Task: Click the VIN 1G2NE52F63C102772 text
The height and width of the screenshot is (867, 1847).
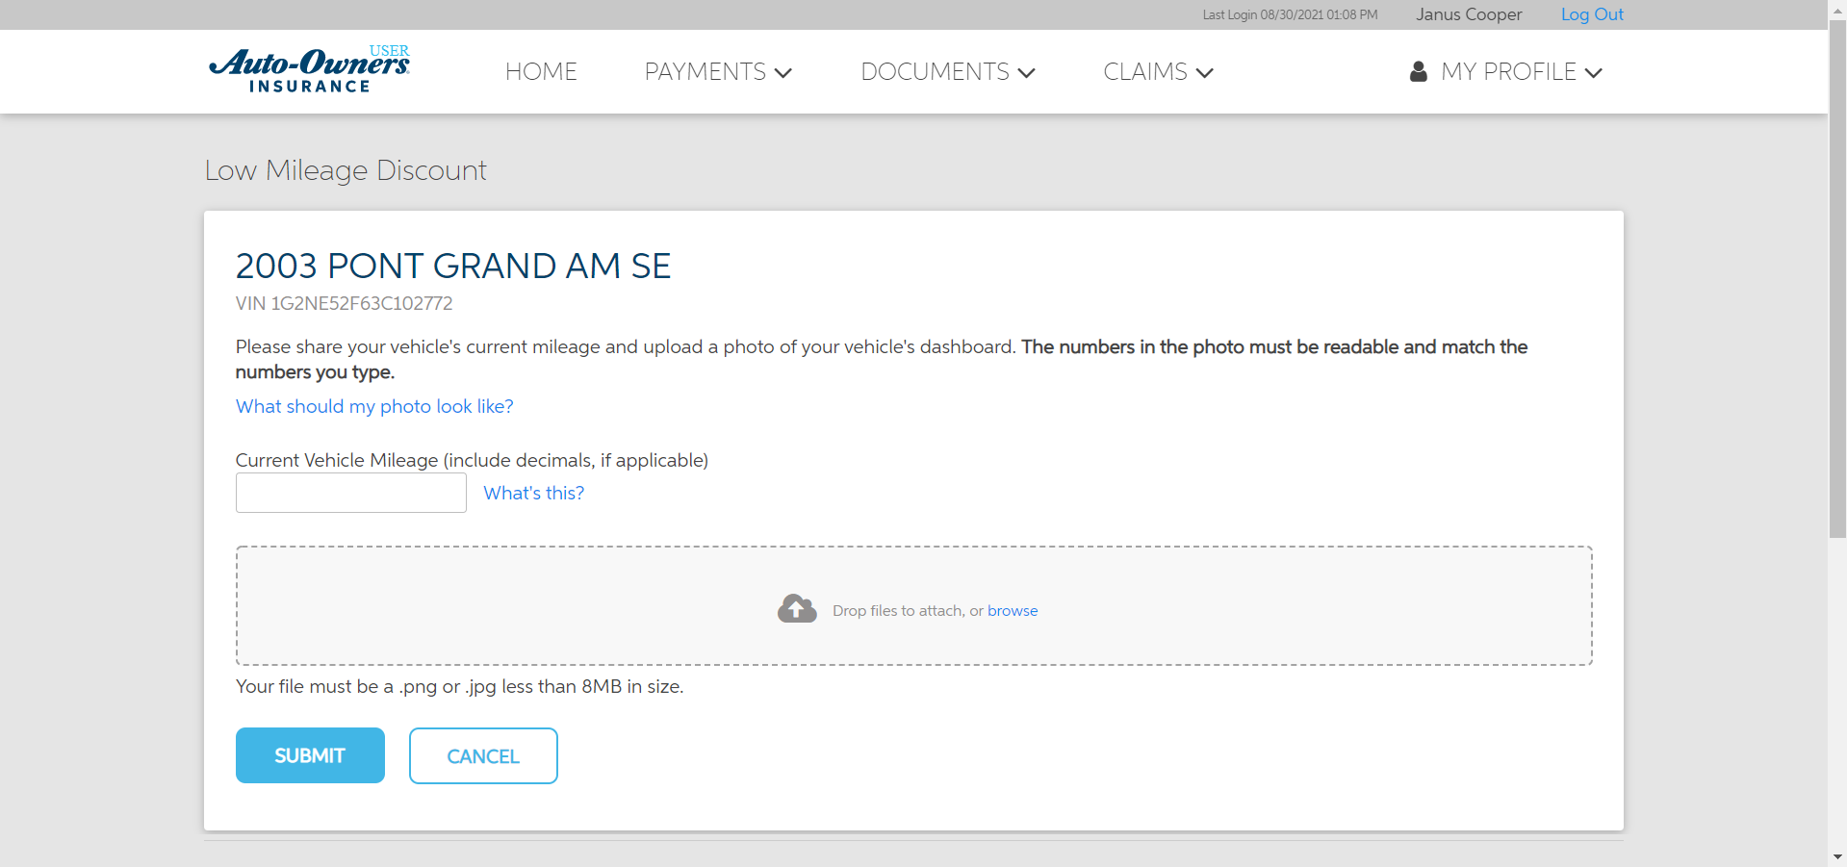Action: (x=344, y=303)
